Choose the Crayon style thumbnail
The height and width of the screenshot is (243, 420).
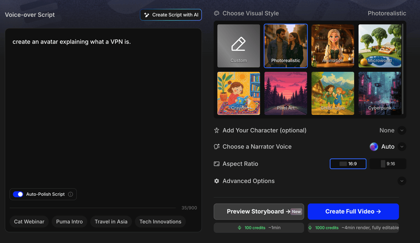239,93
